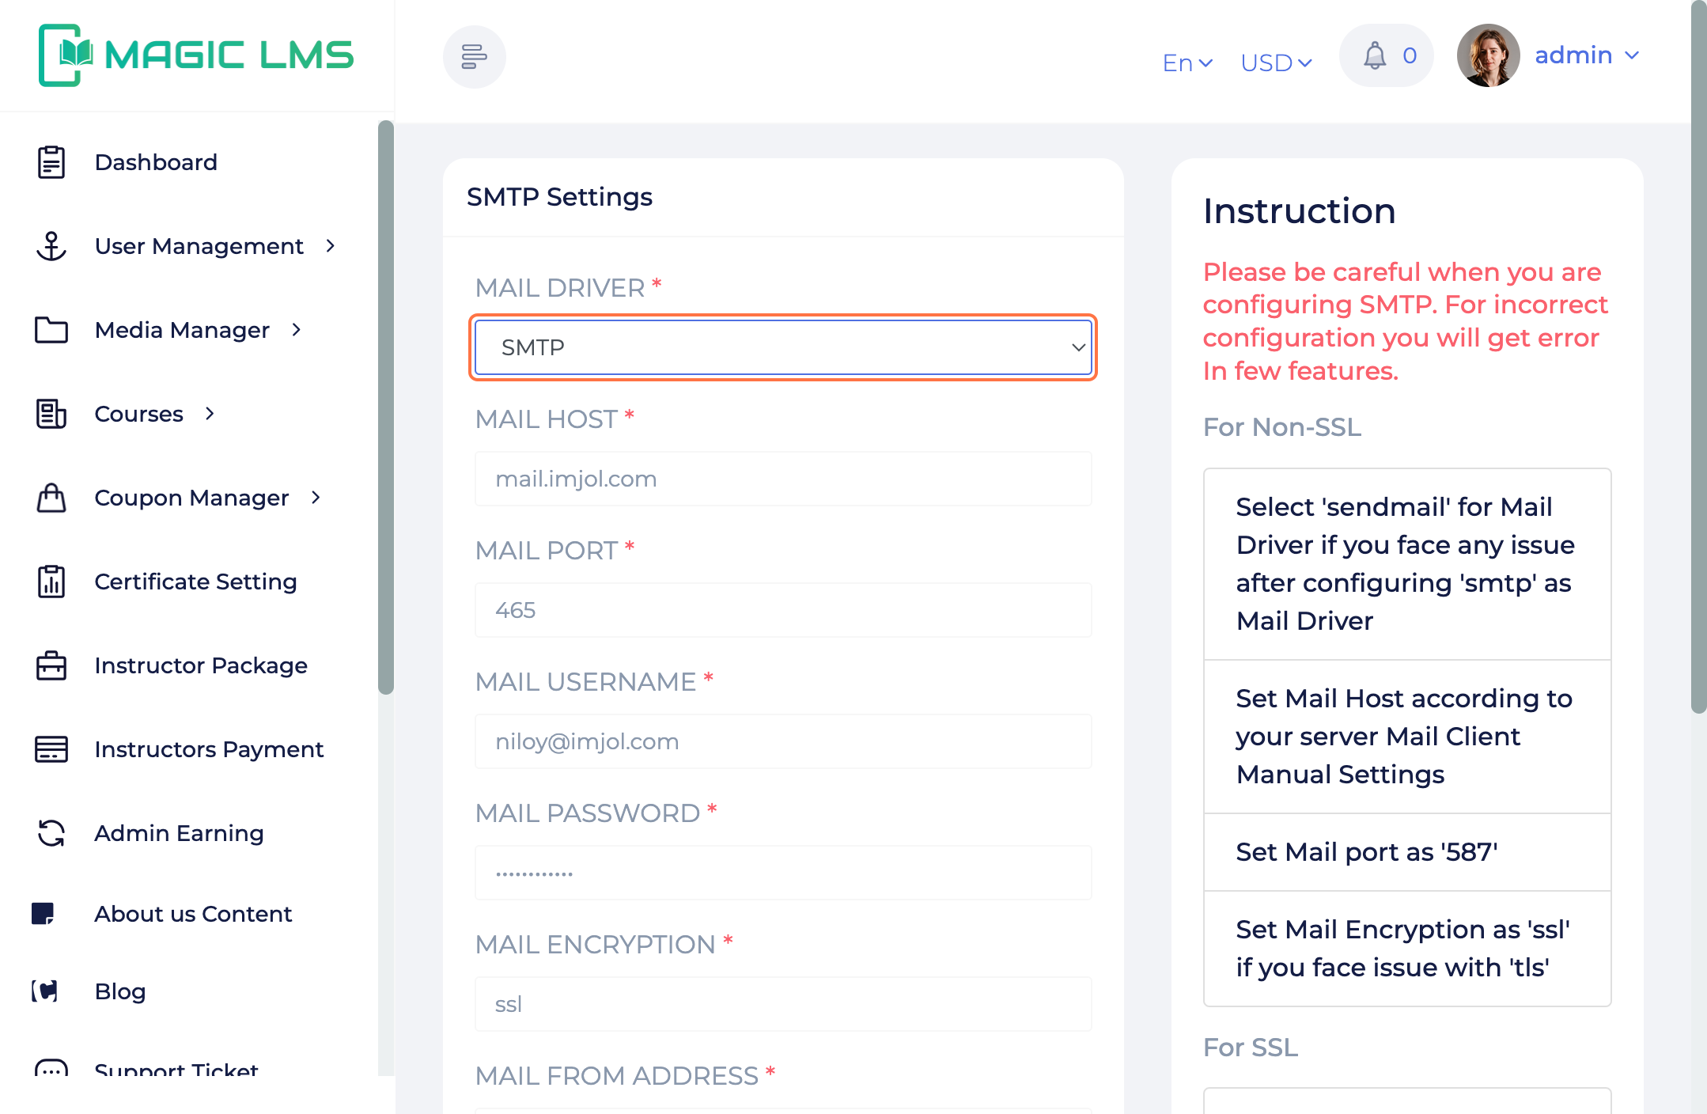Click the Instructor Package briefcase icon
Screen dimensions: 1707x1114
[51, 665]
